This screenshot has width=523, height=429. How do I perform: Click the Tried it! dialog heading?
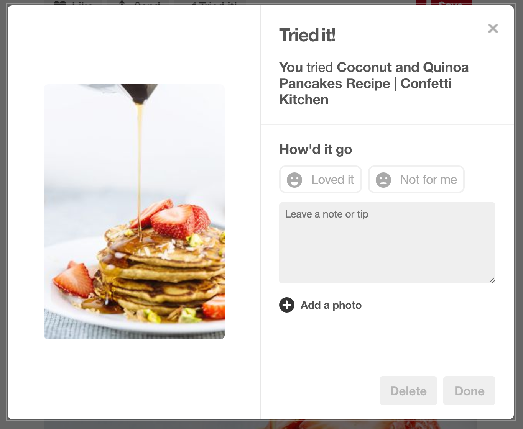pyautogui.click(x=308, y=35)
